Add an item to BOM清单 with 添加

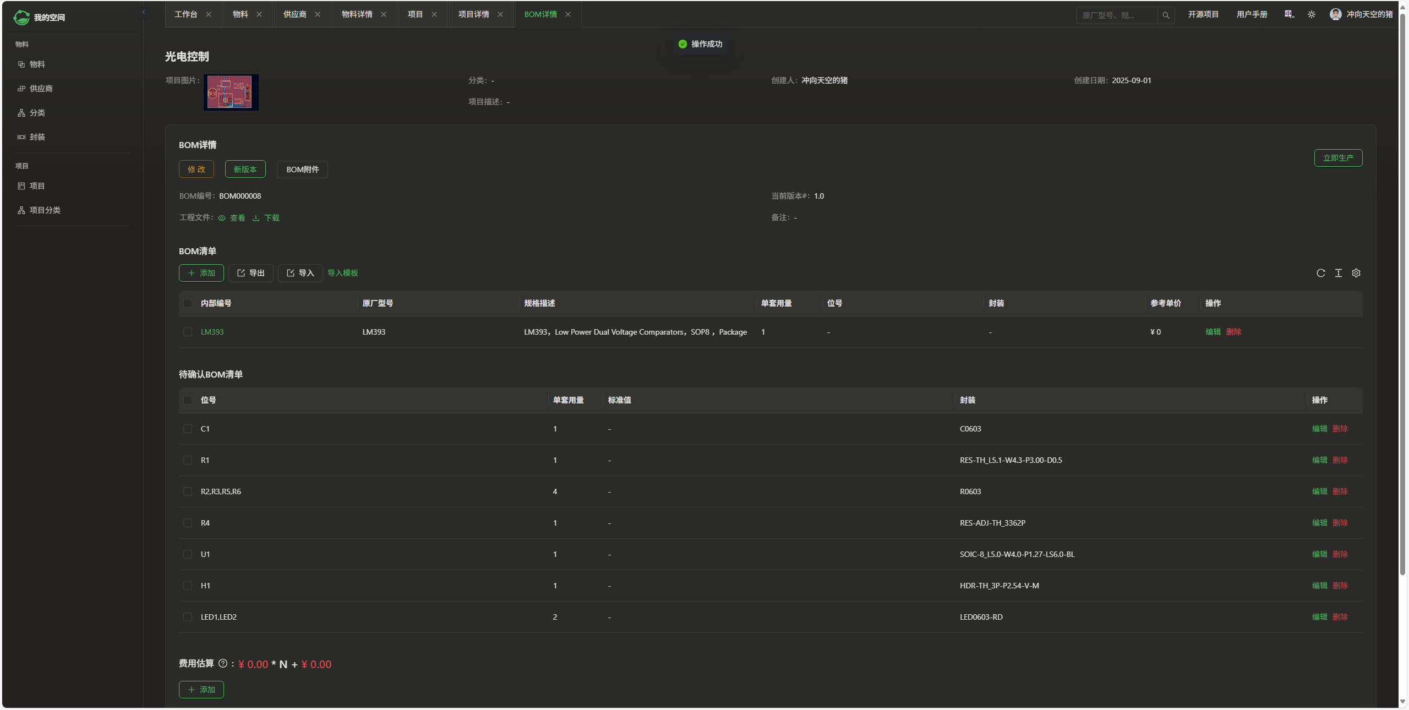click(x=201, y=273)
